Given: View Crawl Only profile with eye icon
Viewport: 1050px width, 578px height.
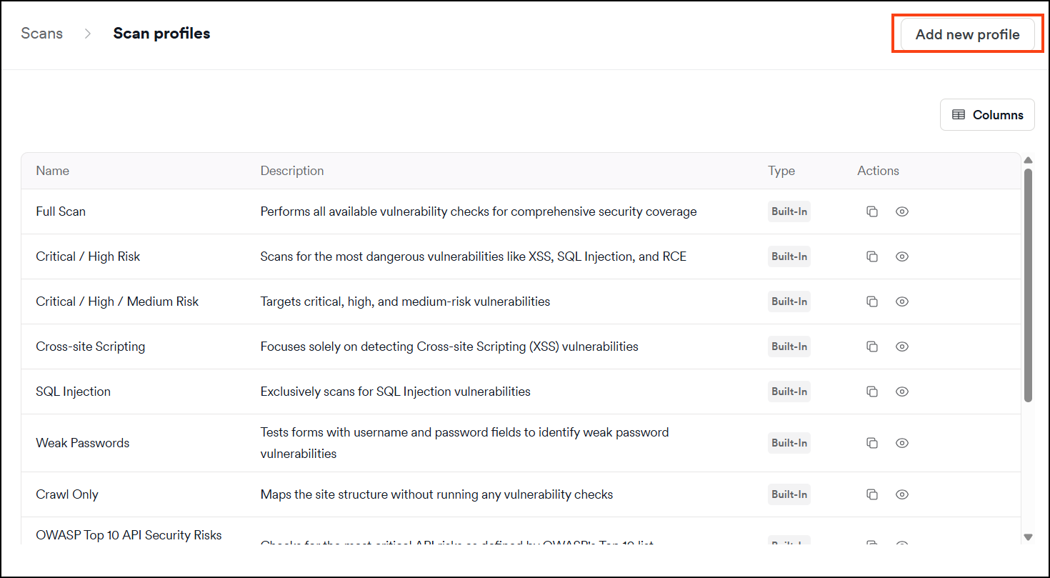Looking at the screenshot, I should point(902,494).
